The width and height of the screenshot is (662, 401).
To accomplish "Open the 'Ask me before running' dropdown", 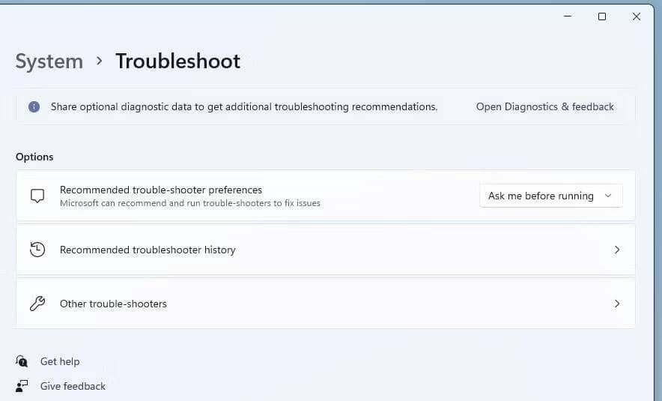I will pos(550,196).
